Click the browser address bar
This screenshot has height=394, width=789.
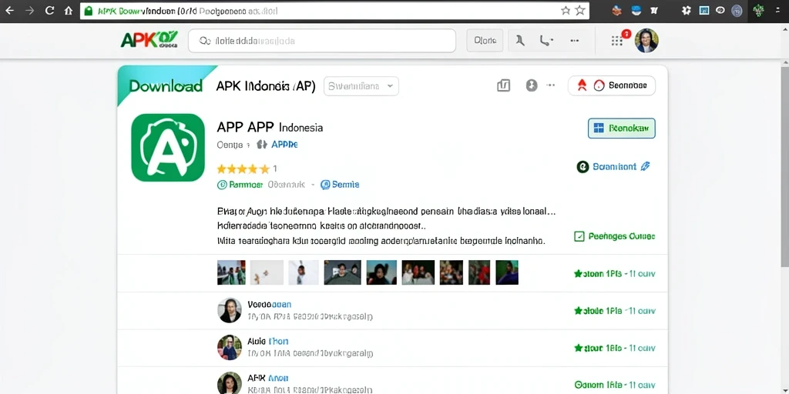(334, 11)
